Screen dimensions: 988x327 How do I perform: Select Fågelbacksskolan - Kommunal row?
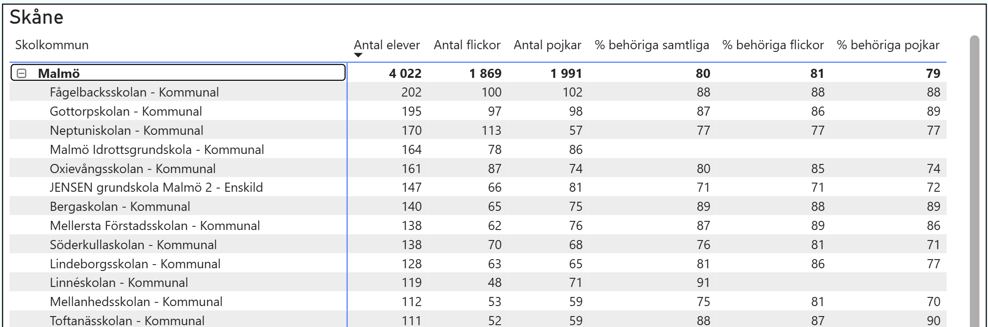coord(134,92)
